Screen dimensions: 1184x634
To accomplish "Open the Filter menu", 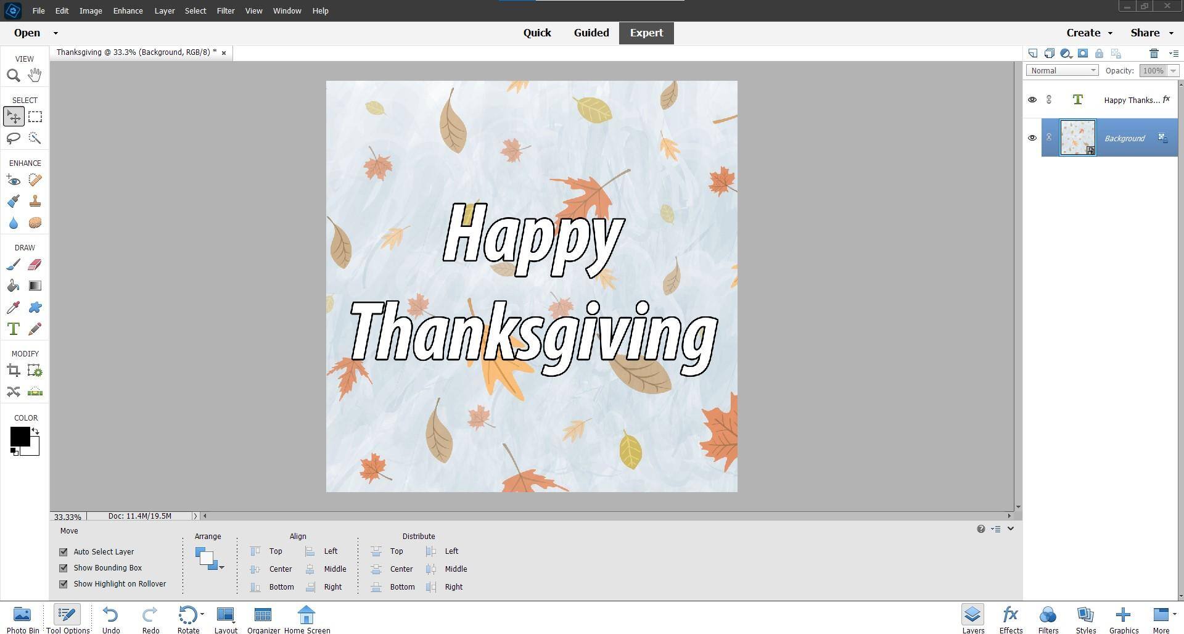I will pyautogui.click(x=225, y=10).
